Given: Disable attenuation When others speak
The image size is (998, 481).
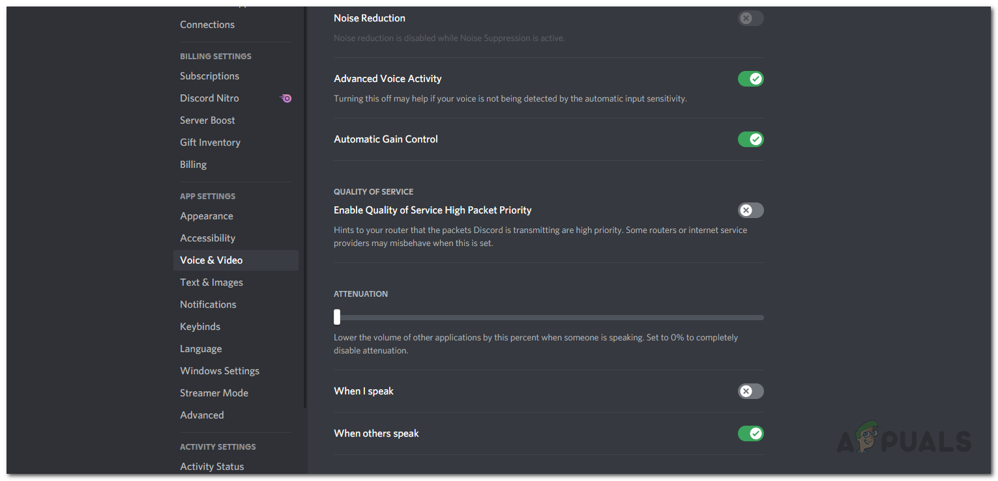Looking at the screenshot, I should click(750, 433).
